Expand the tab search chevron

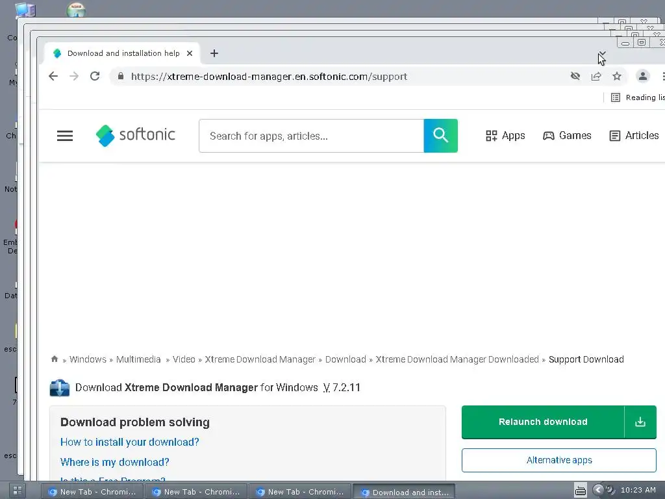pos(602,53)
